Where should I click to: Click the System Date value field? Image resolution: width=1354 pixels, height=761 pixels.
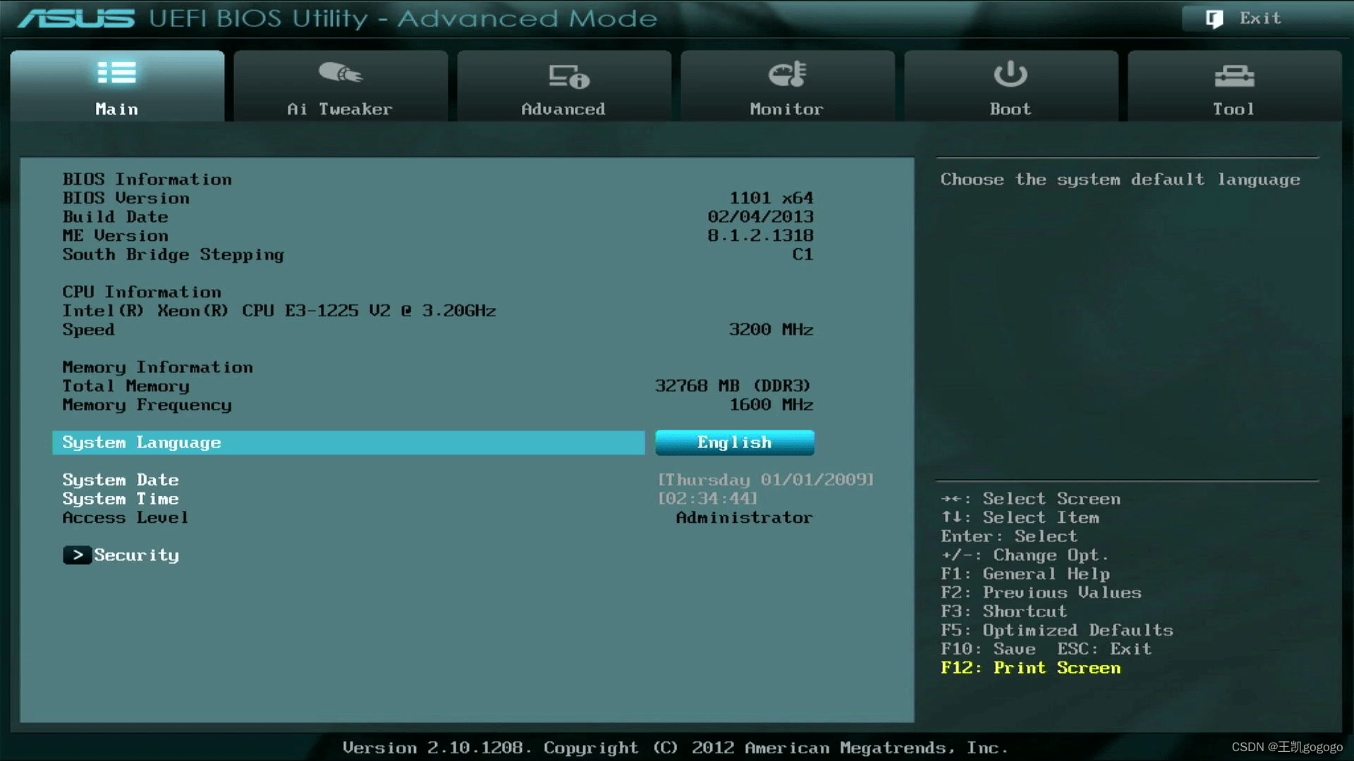(765, 480)
